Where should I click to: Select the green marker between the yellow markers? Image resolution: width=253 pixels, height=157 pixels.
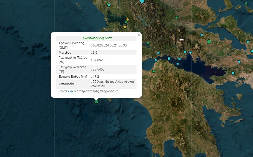pos(126,22)
